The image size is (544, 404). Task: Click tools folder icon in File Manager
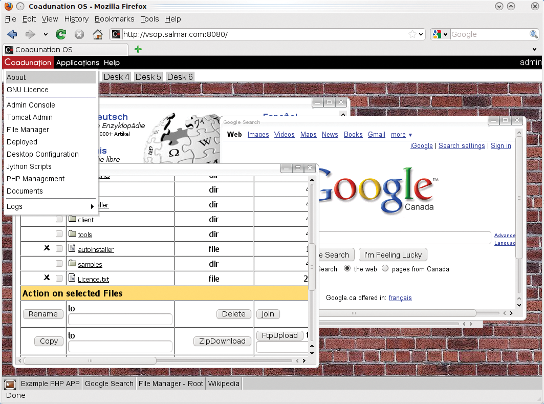click(x=72, y=233)
